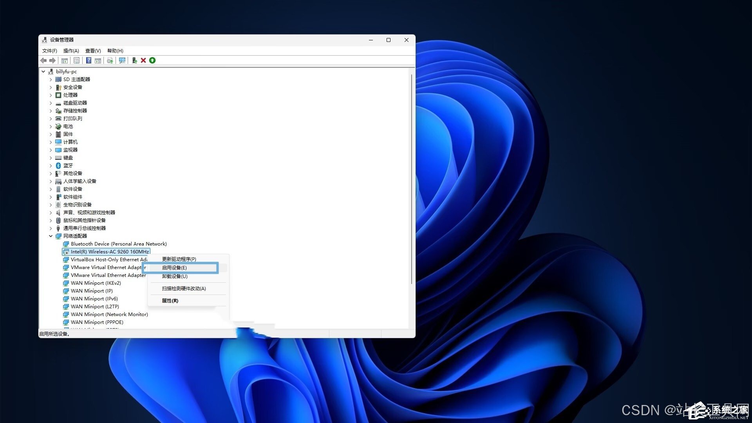Open the 查看(V) menu
The image size is (752, 423).
click(93, 51)
